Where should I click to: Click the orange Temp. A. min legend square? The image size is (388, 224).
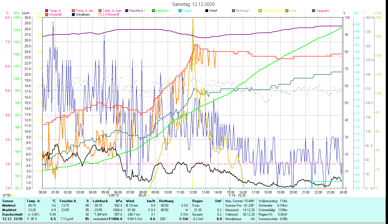pos(73,11)
